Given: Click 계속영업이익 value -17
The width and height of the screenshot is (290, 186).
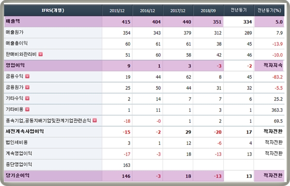Looking at the screenshot, I should point(127,154).
